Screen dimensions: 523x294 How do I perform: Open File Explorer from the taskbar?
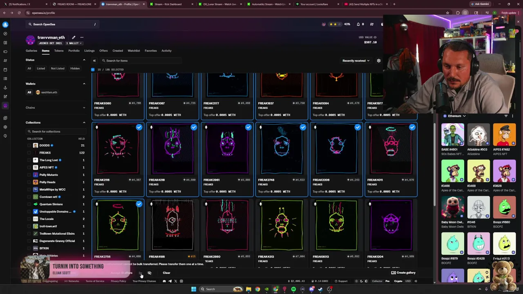[248, 289]
